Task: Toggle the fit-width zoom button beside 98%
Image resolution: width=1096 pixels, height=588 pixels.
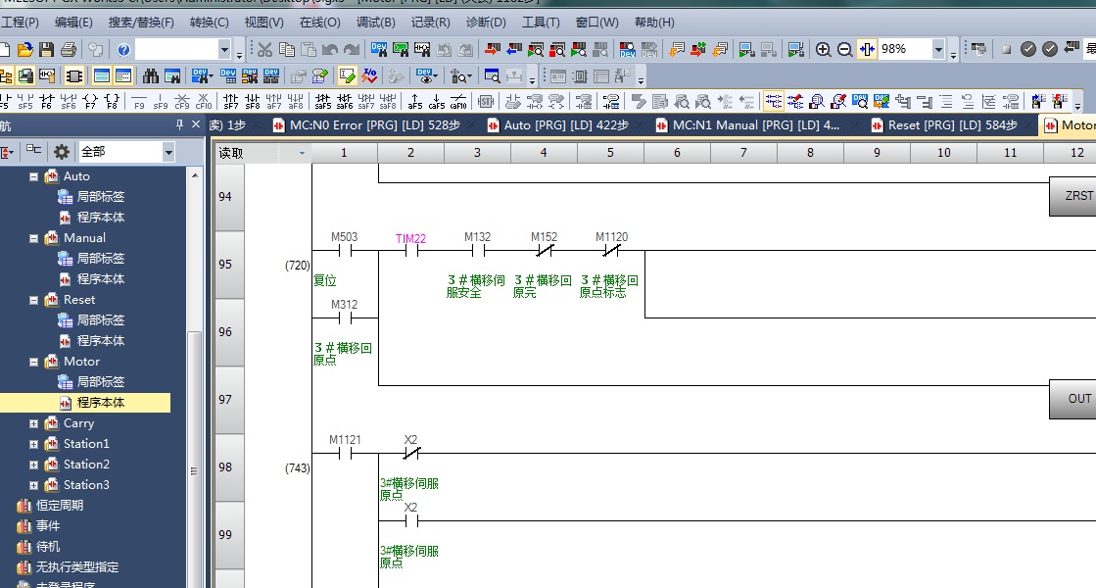Action: click(866, 49)
